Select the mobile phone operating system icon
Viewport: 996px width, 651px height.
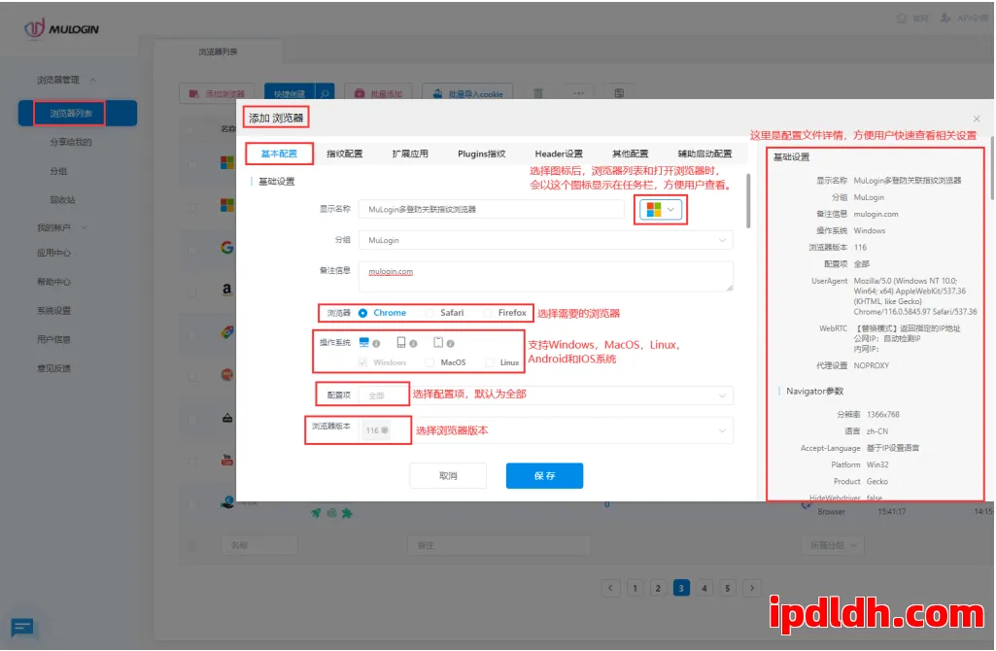pos(400,342)
